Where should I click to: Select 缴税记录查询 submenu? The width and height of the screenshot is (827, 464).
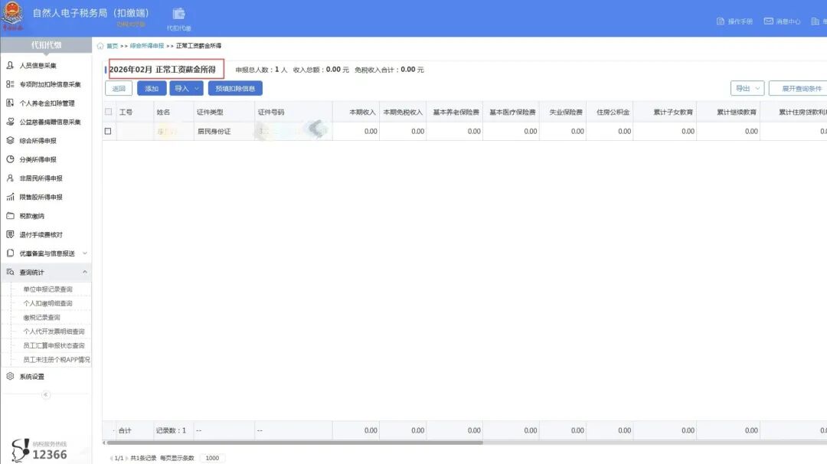41,318
